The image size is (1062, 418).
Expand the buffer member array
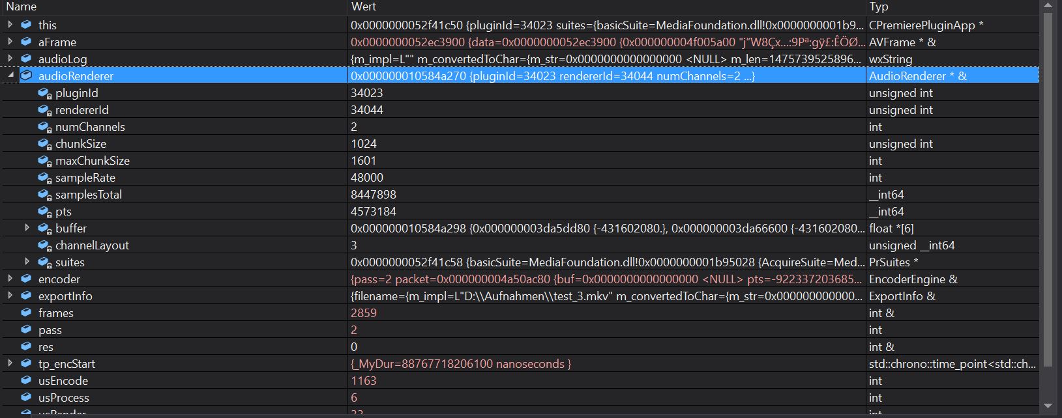27,228
